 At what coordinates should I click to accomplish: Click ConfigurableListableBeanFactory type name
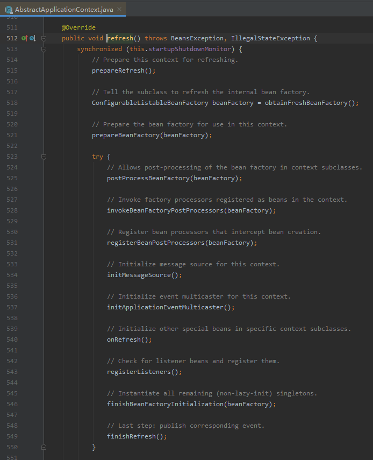tap(150, 103)
